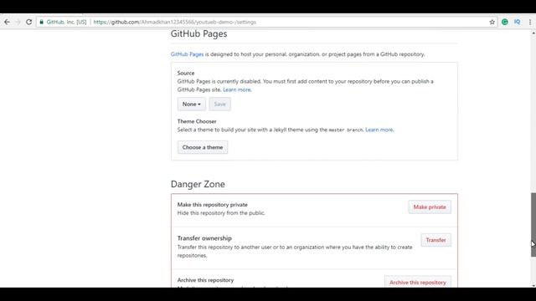Click the Choose a theme button

pos(203,147)
